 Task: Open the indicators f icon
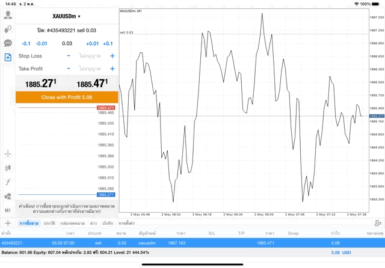8,182
